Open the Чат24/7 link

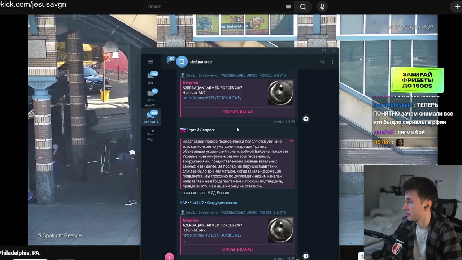tap(197, 203)
